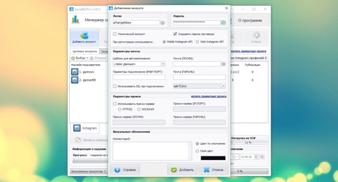Viewport: 338px width, 182px height.
Task: Click купить приватные прокси link in dialog
Action: 209,96
